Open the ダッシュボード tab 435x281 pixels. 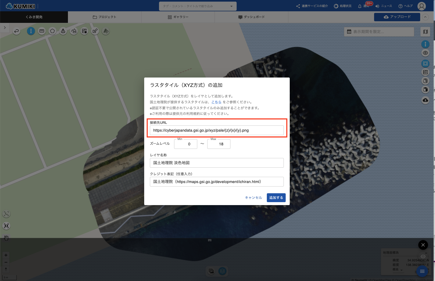pos(251,17)
